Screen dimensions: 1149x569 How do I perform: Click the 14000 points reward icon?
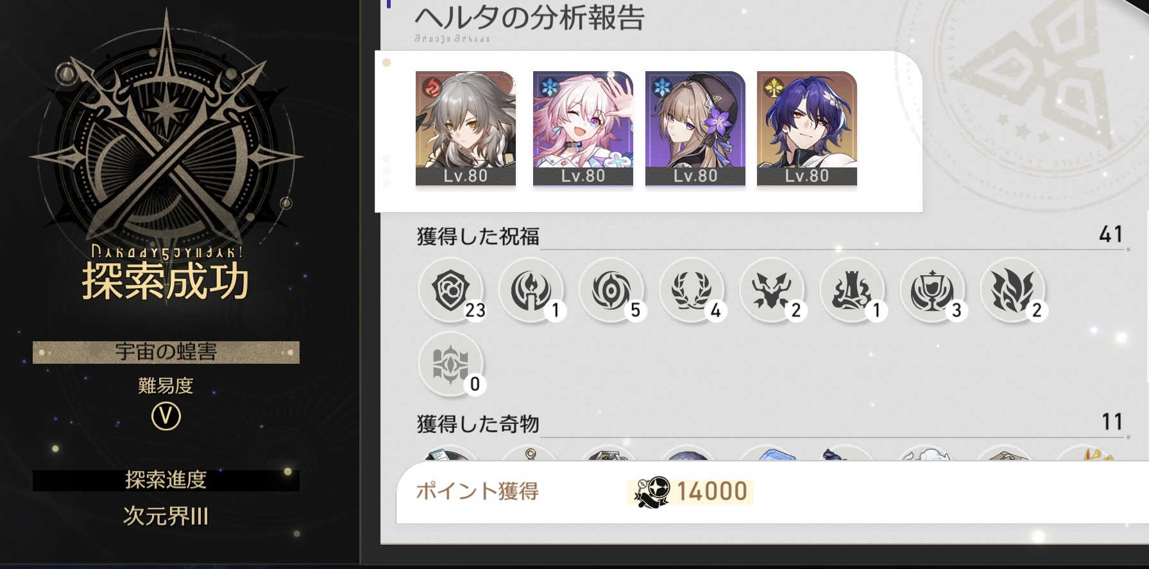652,492
